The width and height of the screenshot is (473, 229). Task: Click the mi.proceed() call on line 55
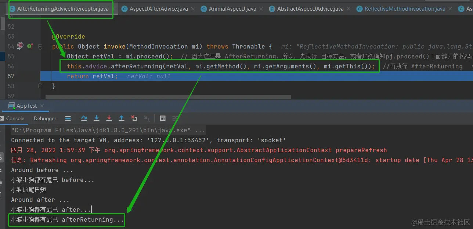tap(147, 56)
